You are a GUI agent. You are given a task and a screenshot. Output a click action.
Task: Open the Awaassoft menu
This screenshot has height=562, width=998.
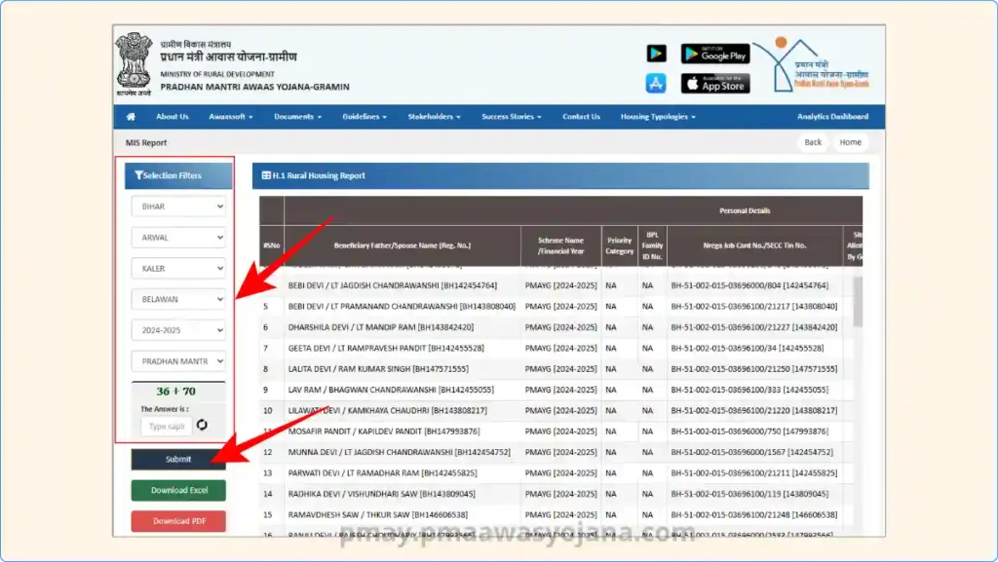coord(230,117)
